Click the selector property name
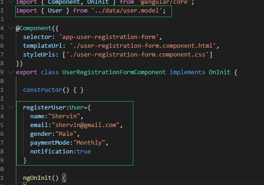 point(37,37)
